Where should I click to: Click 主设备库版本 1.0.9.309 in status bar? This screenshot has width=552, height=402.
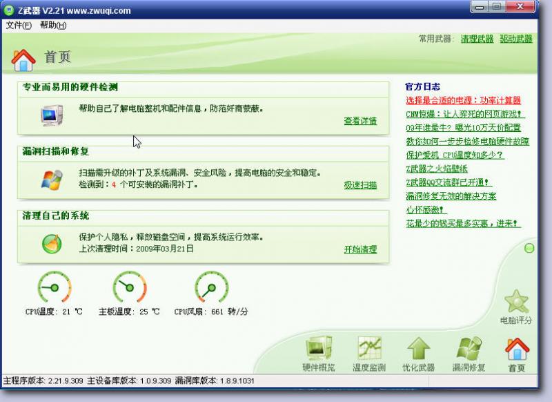(129, 381)
